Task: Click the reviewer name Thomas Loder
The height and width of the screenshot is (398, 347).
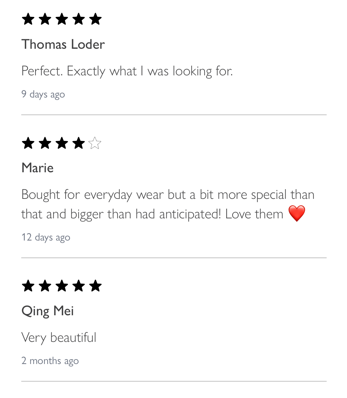Action: click(63, 45)
